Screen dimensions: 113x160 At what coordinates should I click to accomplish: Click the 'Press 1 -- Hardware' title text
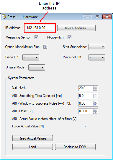22,17
